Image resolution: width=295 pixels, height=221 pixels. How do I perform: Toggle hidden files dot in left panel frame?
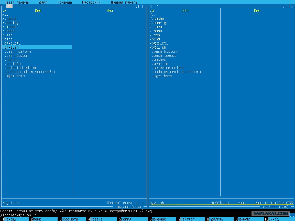(x=136, y=7)
